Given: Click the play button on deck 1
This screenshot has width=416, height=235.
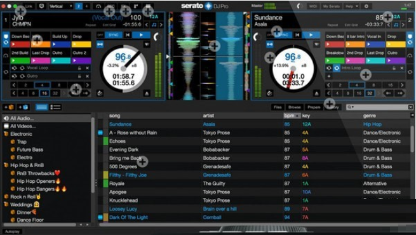Looking at the screenshot, I should [141, 35].
